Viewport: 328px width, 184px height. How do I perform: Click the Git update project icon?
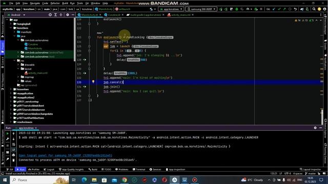[274, 9]
